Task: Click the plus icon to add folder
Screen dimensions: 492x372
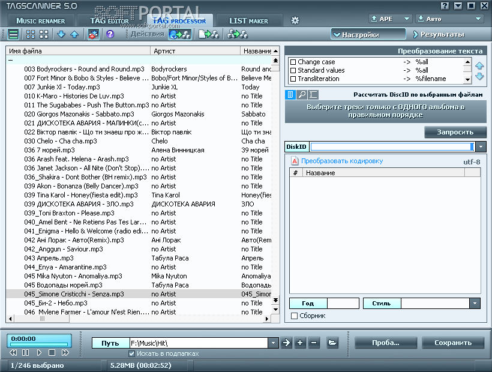Action: (x=301, y=343)
